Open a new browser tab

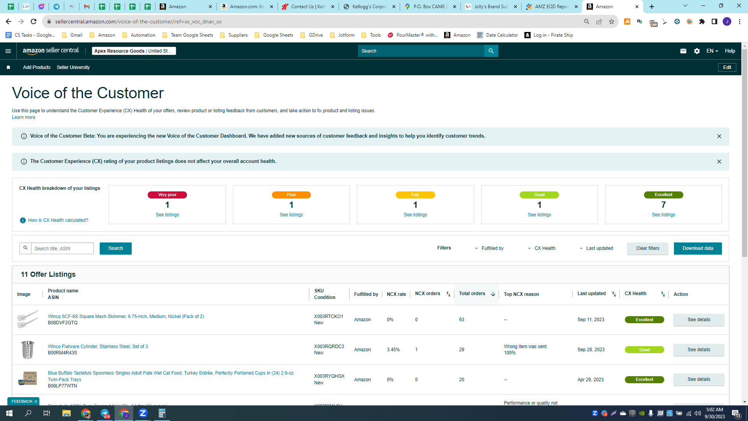point(652,7)
